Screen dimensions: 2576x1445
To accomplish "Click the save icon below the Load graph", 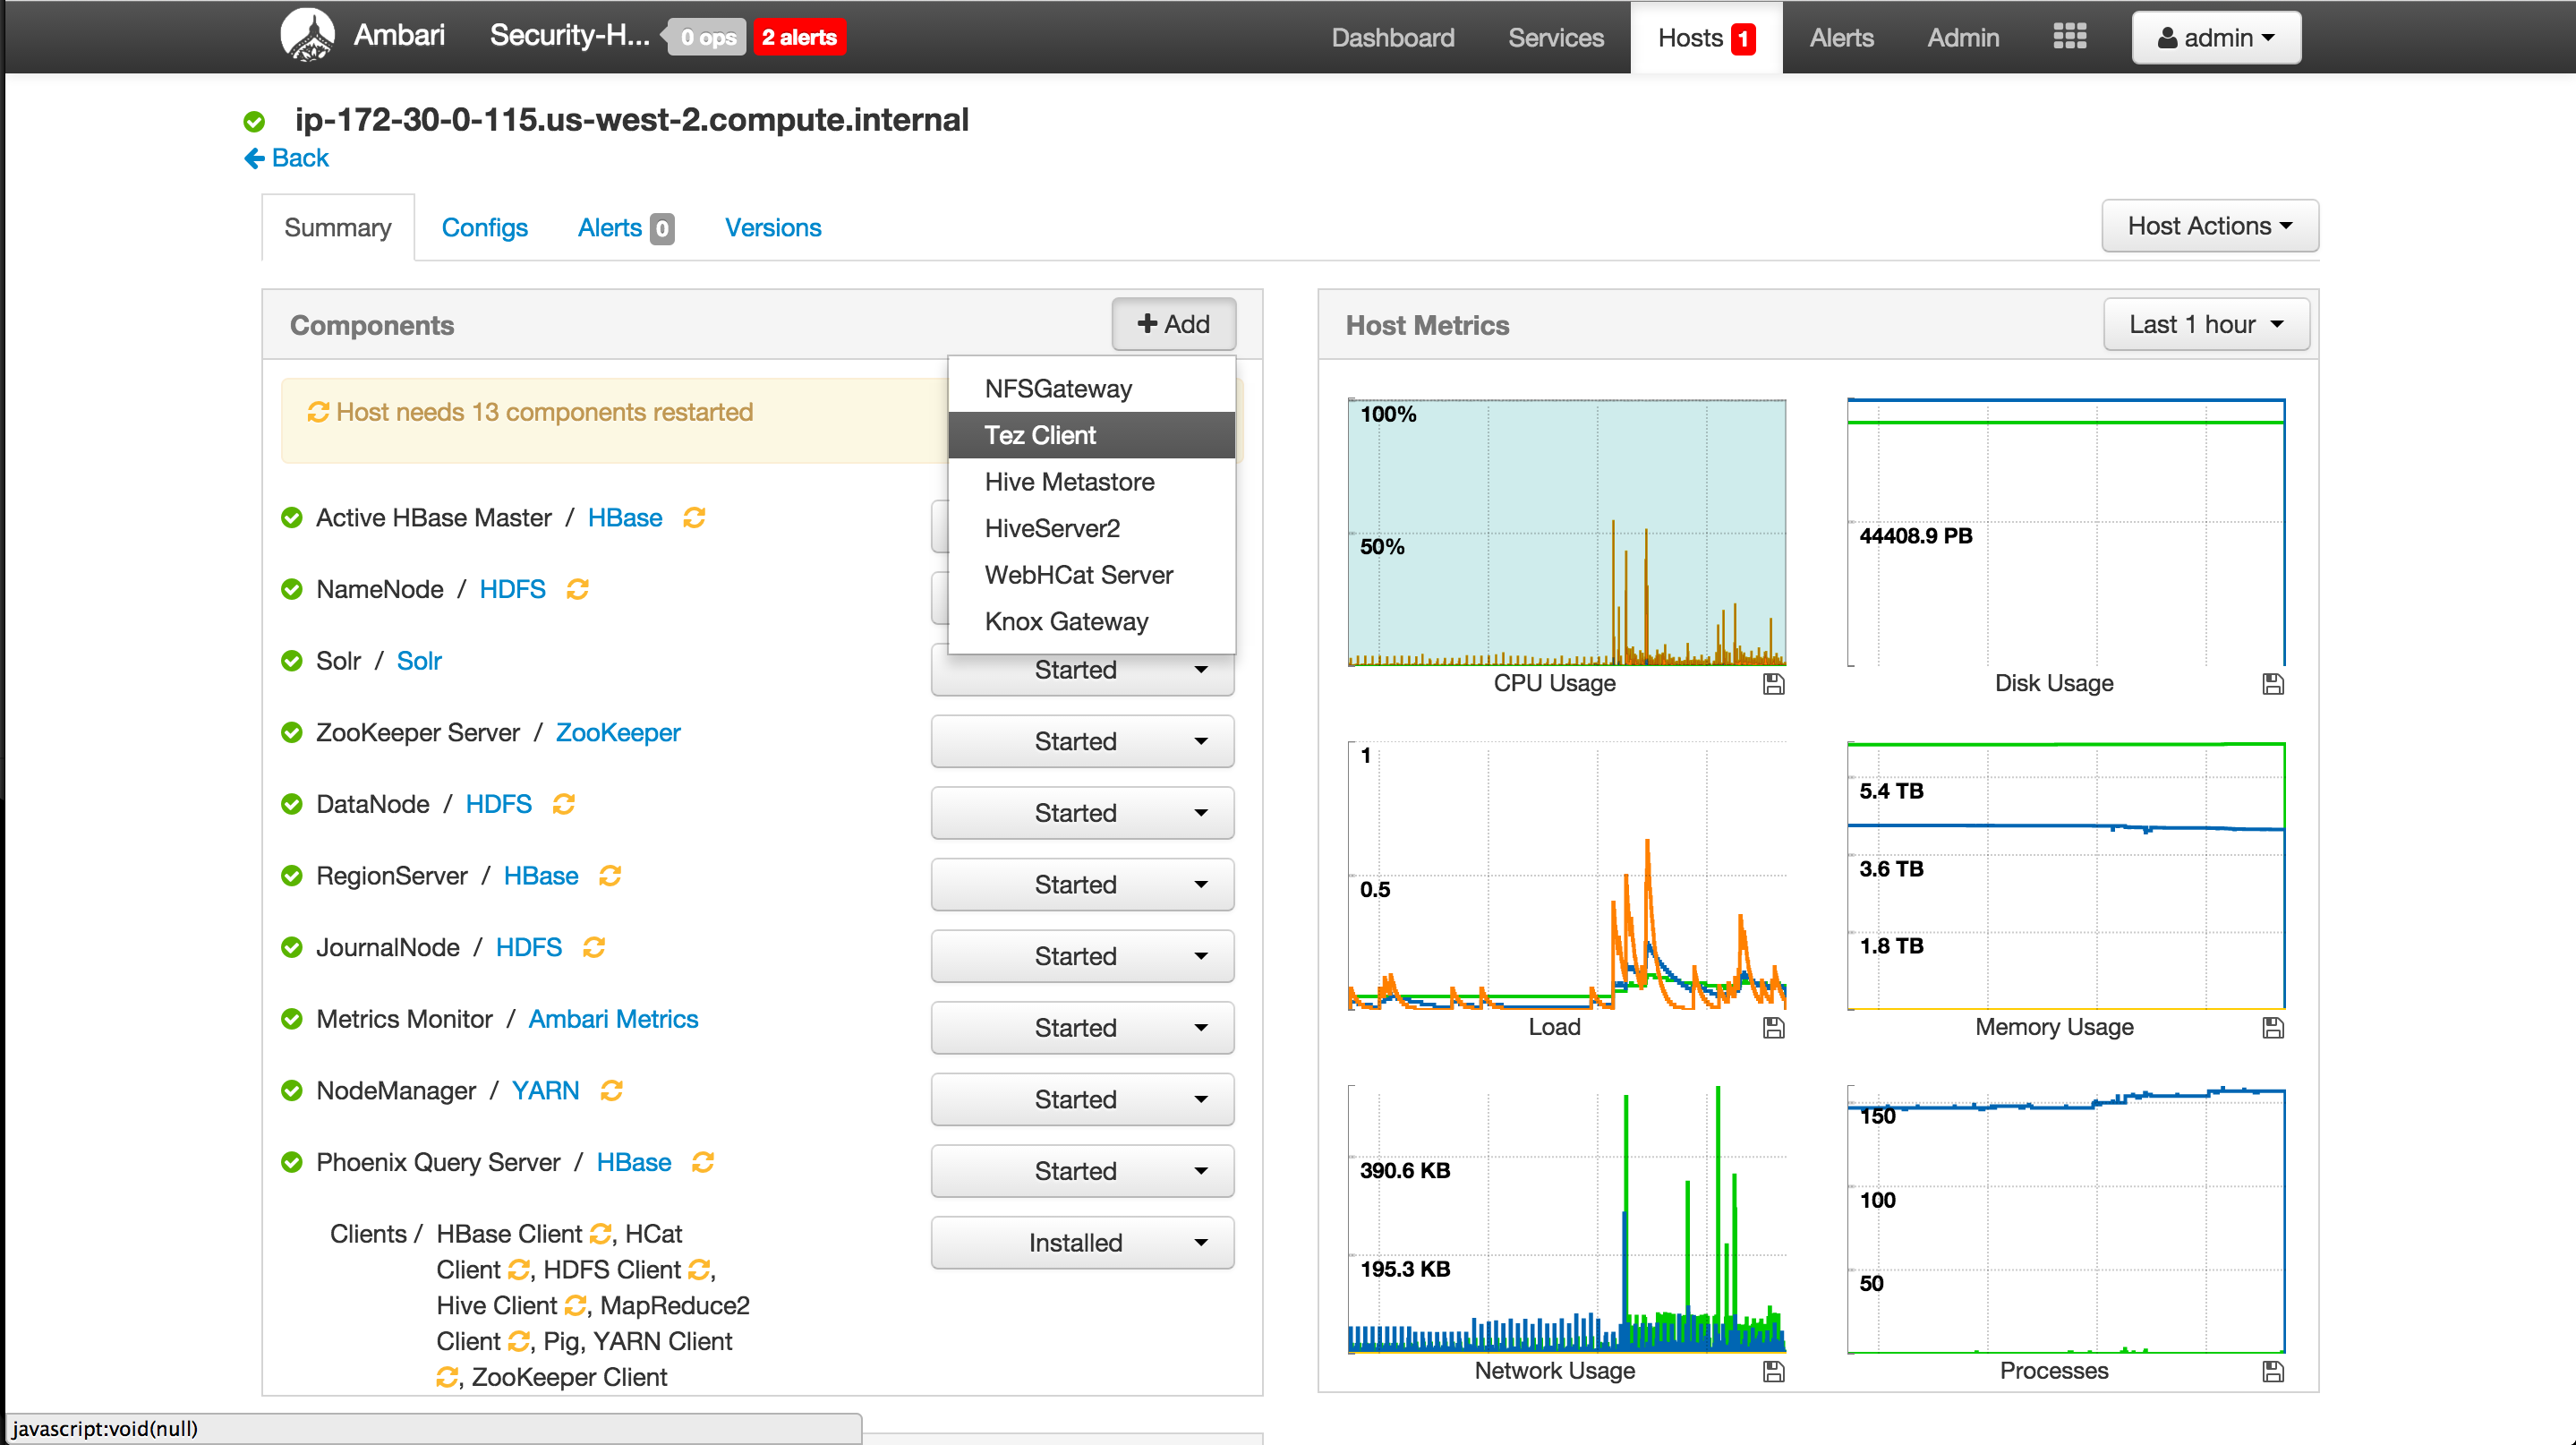I will click(x=1773, y=1028).
